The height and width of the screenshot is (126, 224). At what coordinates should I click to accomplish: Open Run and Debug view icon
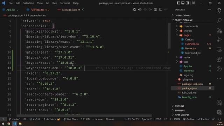point(219,40)
